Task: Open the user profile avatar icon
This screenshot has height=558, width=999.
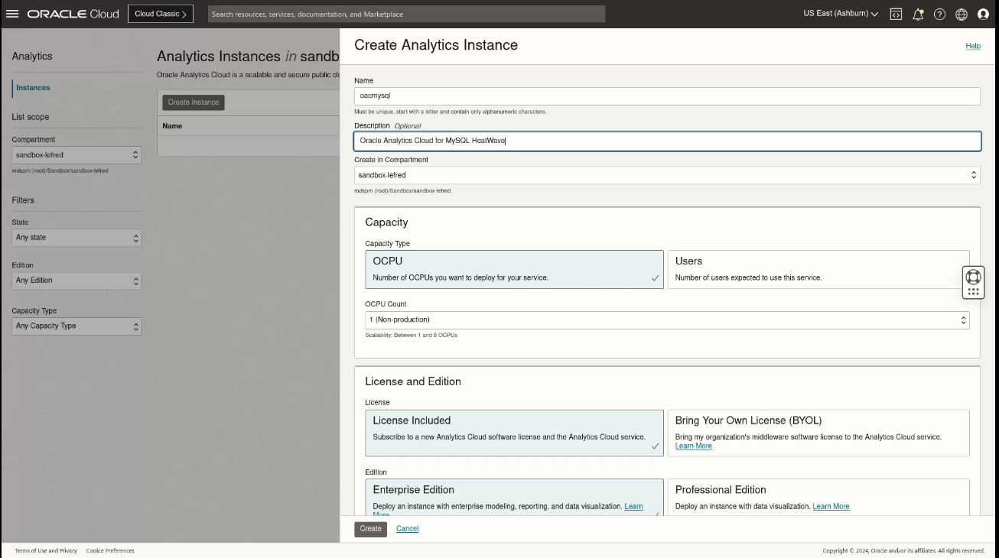Action: 984,14
